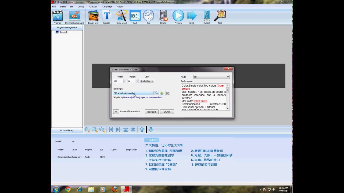The image size is (344, 193).
Task: Click the True-colors red link
Action: [x=203, y=87]
